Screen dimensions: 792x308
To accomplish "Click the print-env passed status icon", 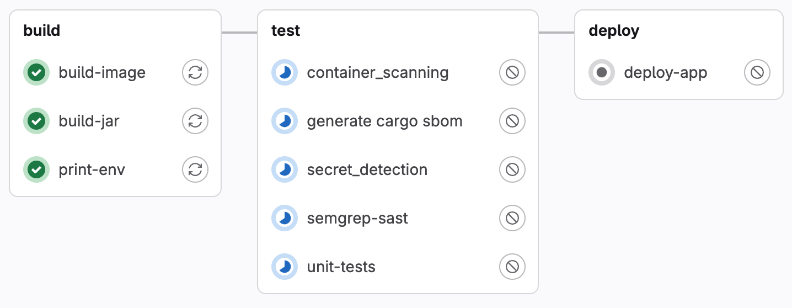I will (x=36, y=169).
